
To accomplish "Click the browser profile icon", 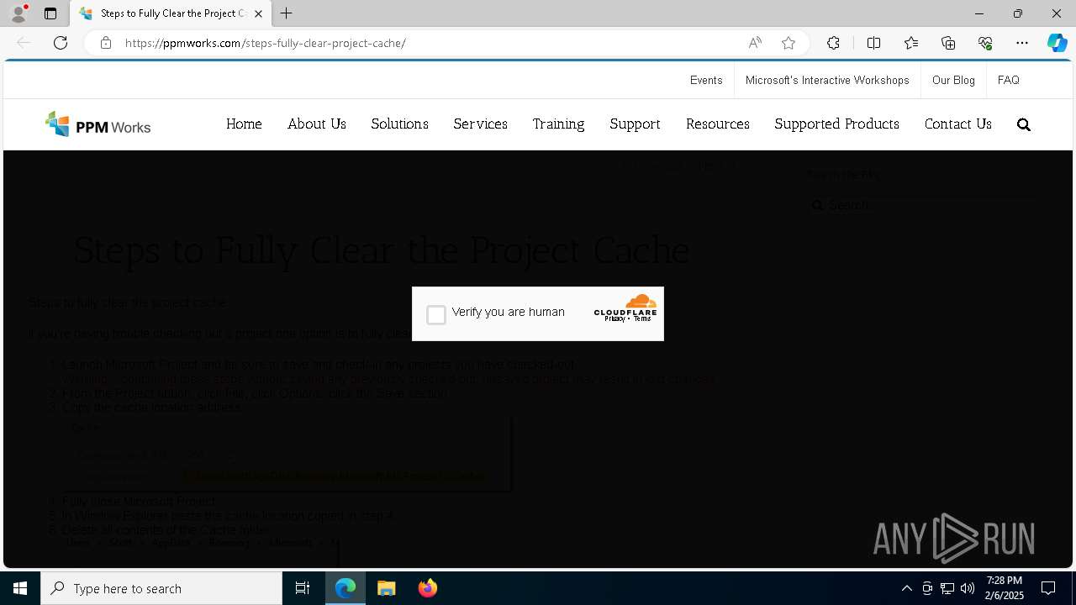I will pos(18,13).
